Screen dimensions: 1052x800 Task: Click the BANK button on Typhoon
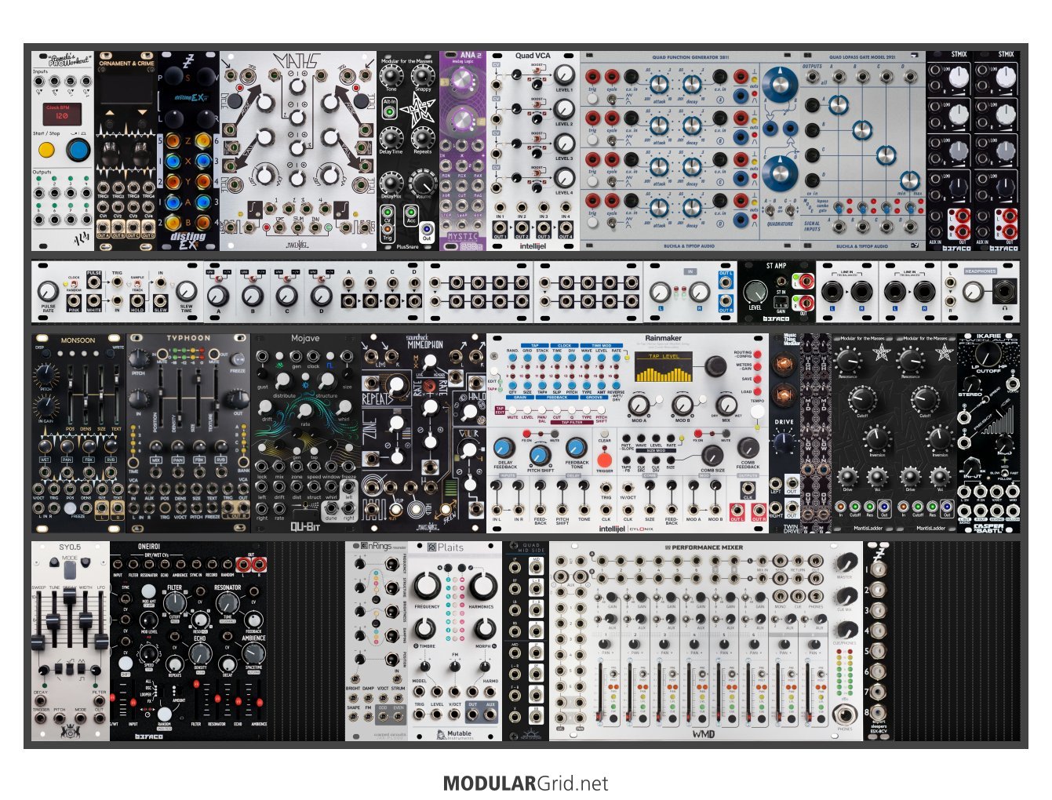click(x=243, y=460)
